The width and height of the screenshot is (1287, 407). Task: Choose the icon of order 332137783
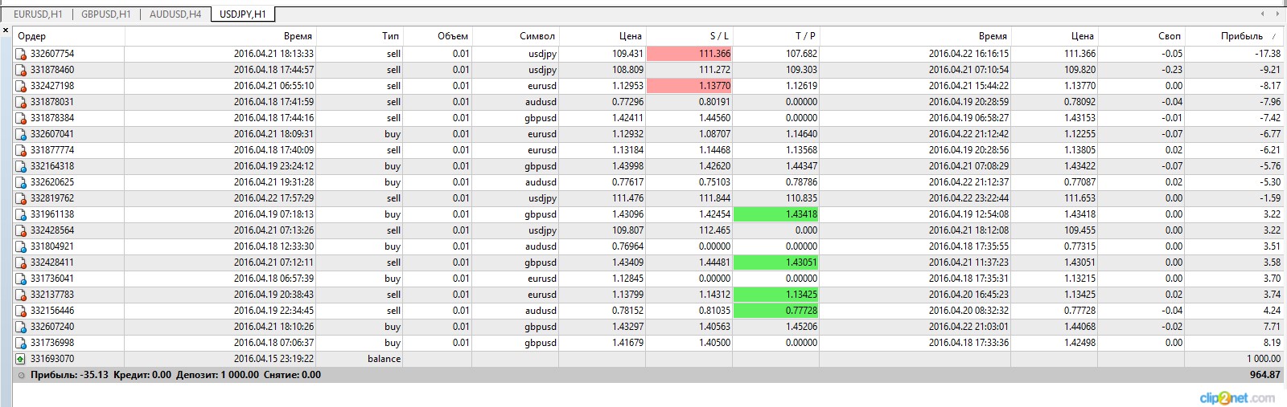tap(21, 295)
